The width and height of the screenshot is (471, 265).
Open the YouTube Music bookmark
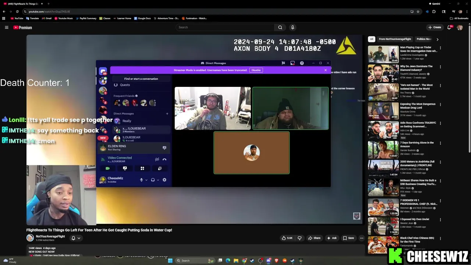pyautogui.click(x=63, y=18)
